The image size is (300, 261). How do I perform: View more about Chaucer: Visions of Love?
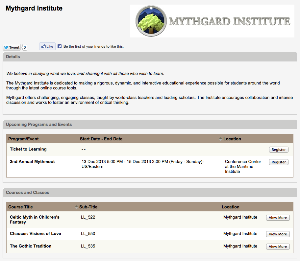(278, 234)
